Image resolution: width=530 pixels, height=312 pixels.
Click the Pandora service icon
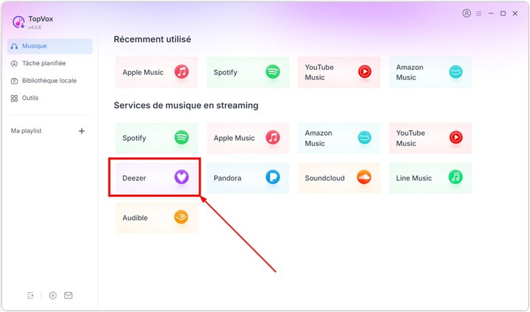[272, 177]
